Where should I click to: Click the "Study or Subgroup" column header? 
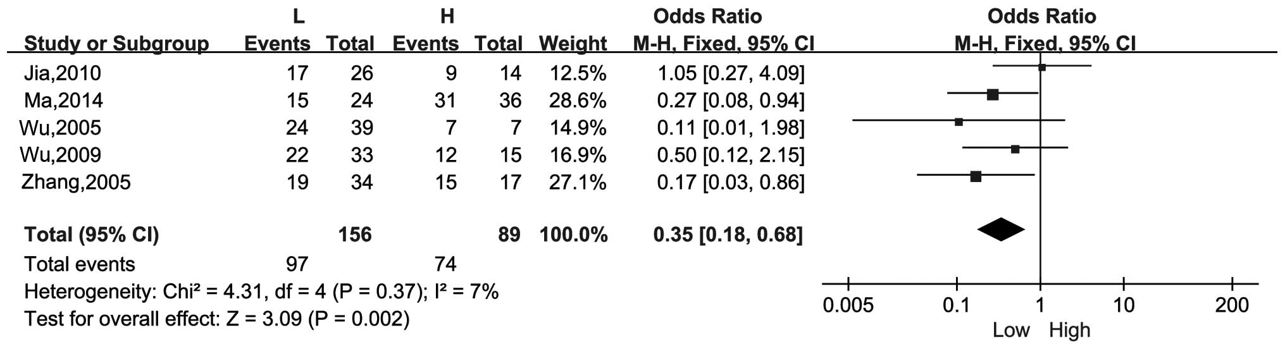pos(116,44)
